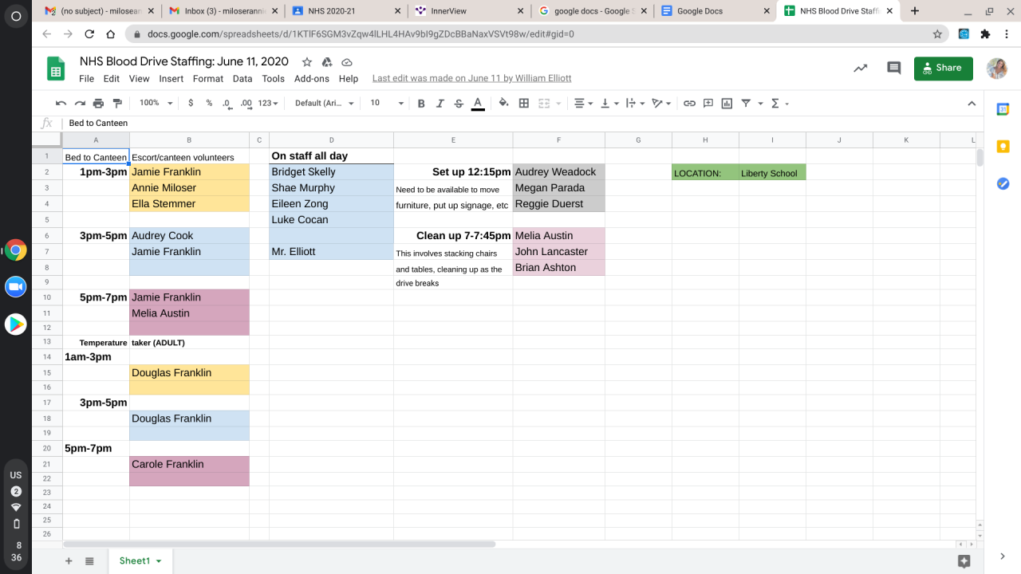Toggle strikethrough formatting

459,103
